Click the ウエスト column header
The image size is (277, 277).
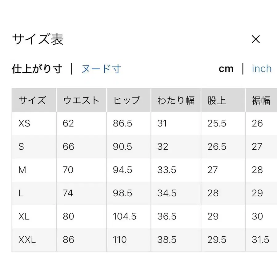(x=81, y=99)
